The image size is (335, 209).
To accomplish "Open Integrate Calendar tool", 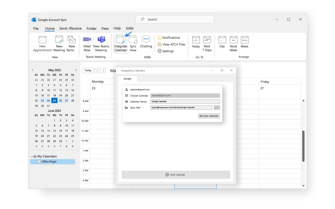I will [x=121, y=44].
